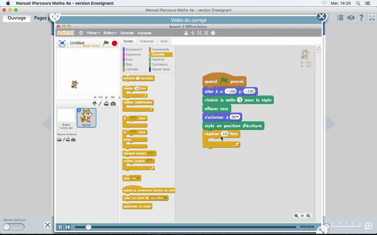Click the green flag above the stage
Viewport: 377px width, 235px height.
106,43
